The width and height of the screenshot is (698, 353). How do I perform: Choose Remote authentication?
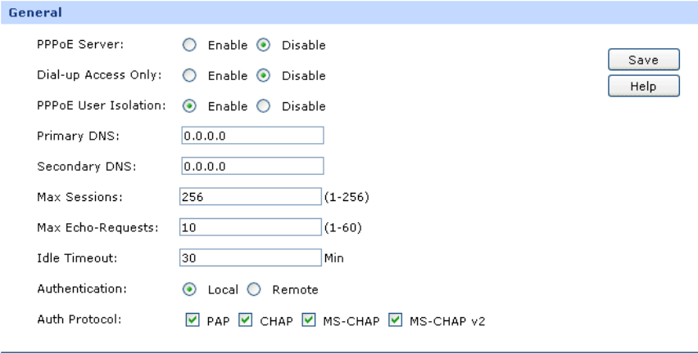[254, 289]
